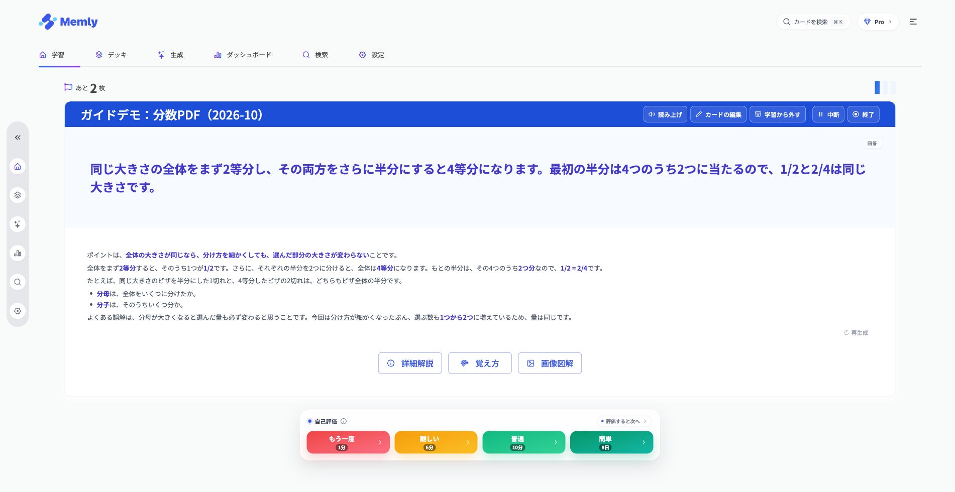
Task: Rate the card もう一度 (1分)
Action: (348, 442)
